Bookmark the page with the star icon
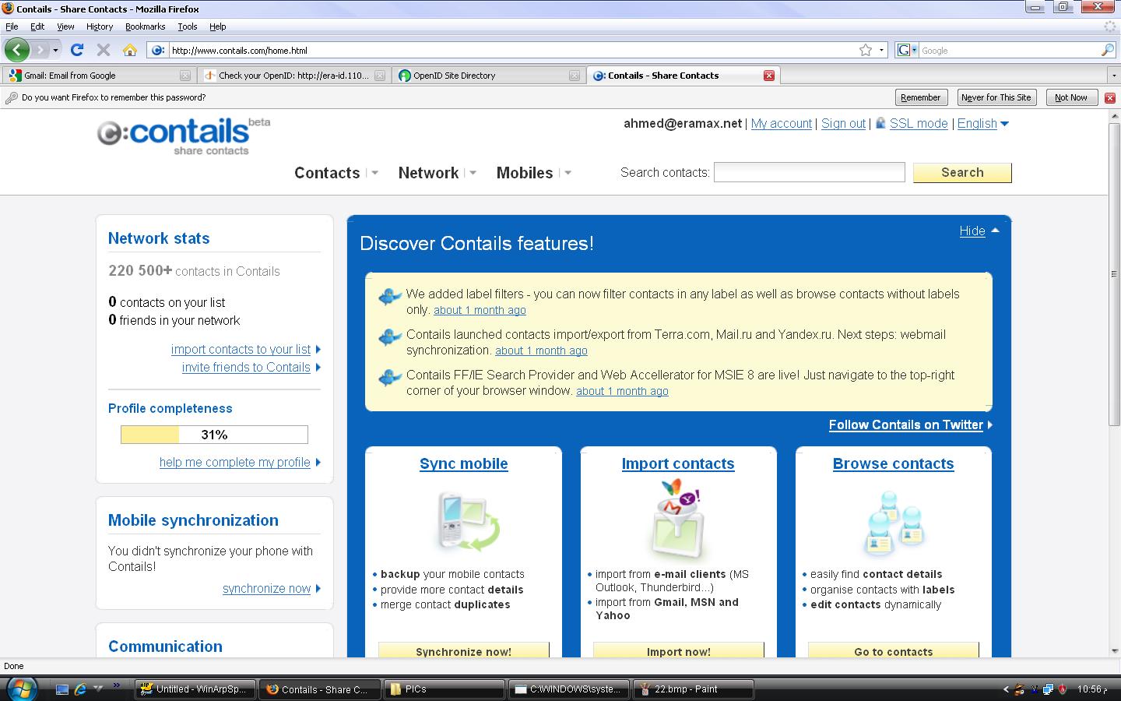The width and height of the screenshot is (1121, 701). [x=866, y=50]
